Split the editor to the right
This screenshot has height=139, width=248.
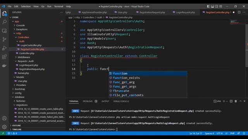tap(239, 12)
